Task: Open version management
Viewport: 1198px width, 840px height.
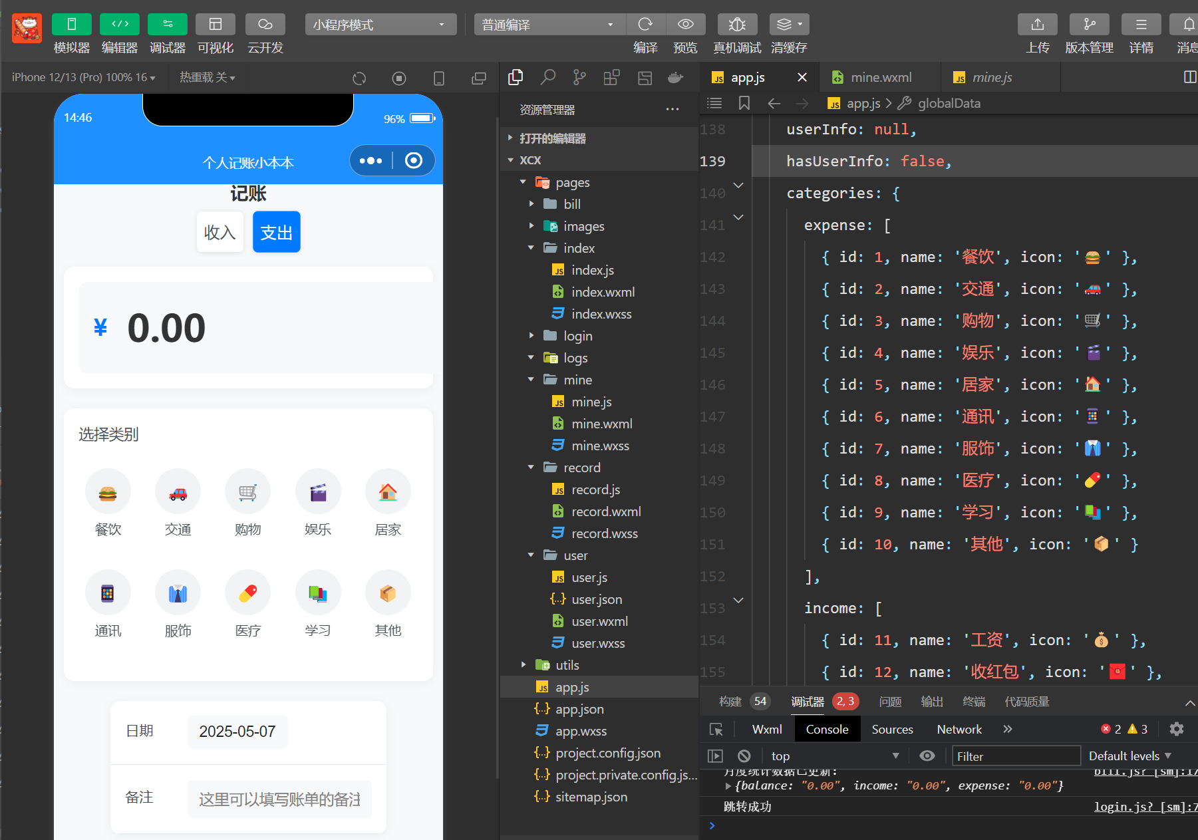Action: point(1090,25)
